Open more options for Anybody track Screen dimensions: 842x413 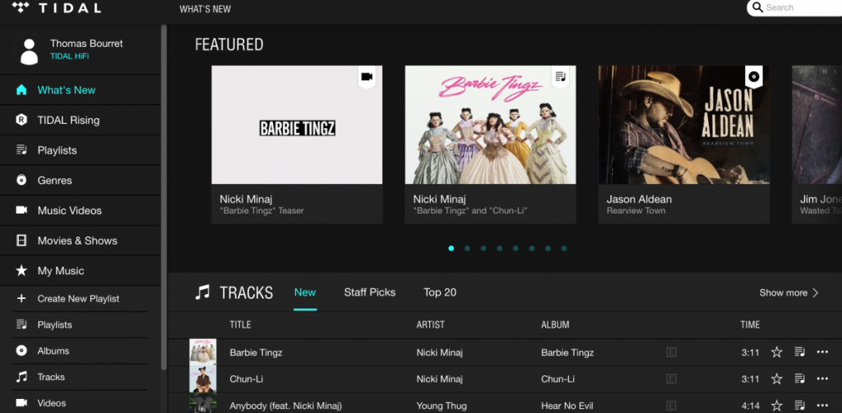click(822, 406)
